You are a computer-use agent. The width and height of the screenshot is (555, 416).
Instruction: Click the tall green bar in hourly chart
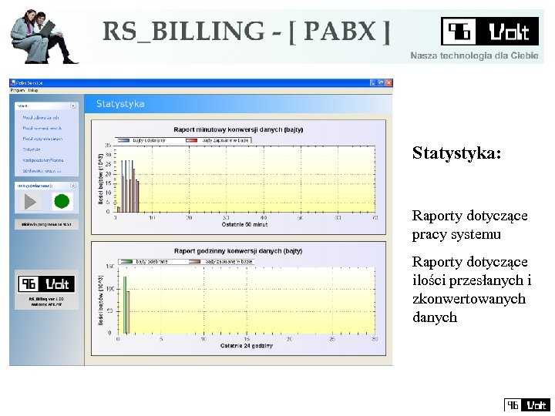pos(125,305)
